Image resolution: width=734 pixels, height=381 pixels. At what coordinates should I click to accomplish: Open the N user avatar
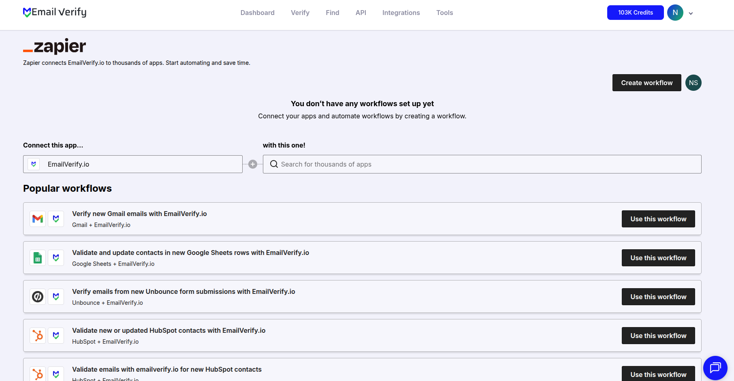[675, 13]
